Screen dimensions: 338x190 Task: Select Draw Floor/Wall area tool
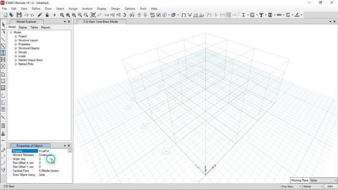pyautogui.click(x=3, y=74)
